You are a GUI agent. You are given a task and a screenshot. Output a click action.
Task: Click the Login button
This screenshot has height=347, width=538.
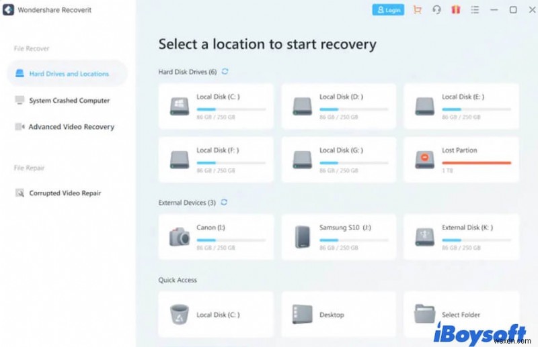pyautogui.click(x=388, y=10)
